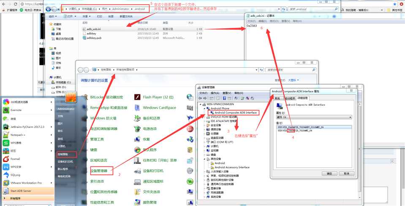Expand DVD/CD-ROM 驱动器 node
405x206 pixels.
(204, 117)
